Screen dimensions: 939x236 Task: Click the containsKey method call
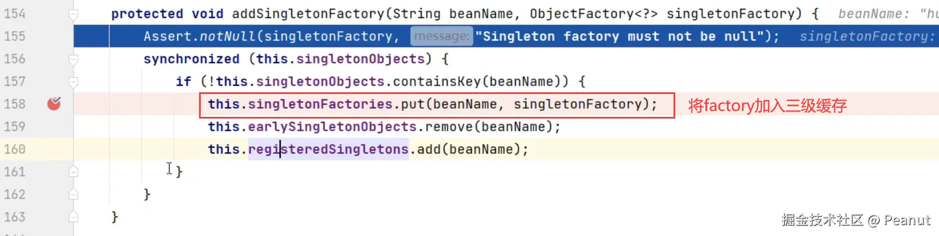(437, 81)
